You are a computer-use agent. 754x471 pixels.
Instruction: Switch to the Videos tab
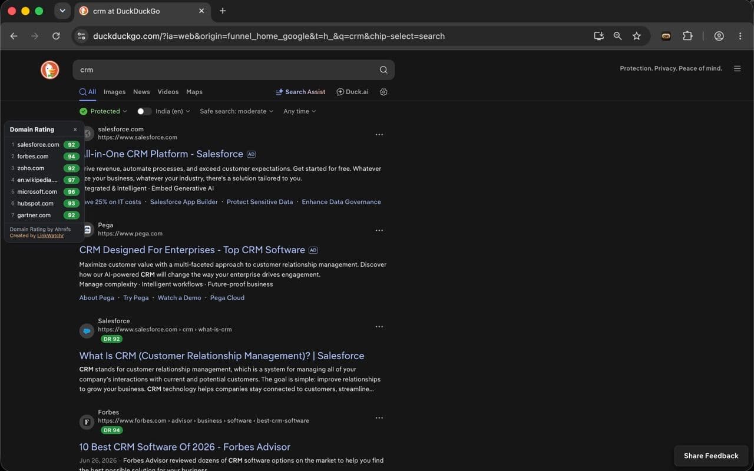(x=168, y=92)
